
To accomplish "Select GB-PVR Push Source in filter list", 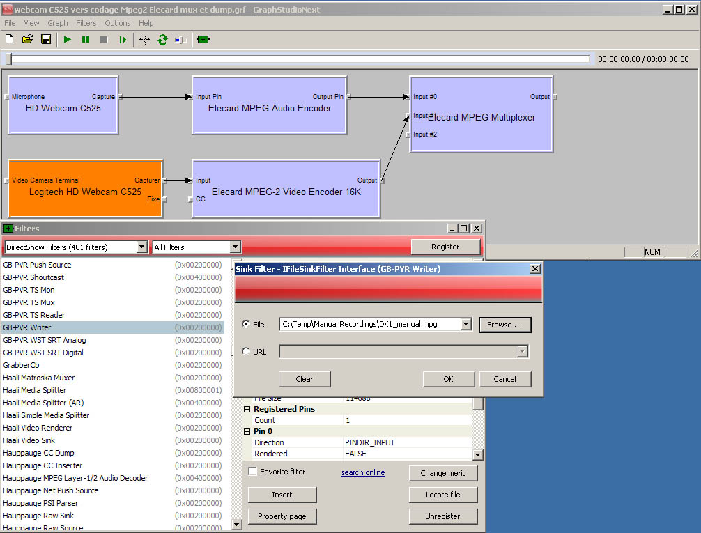I will [x=113, y=265].
